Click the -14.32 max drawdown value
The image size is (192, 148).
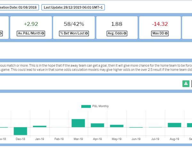[160, 24]
